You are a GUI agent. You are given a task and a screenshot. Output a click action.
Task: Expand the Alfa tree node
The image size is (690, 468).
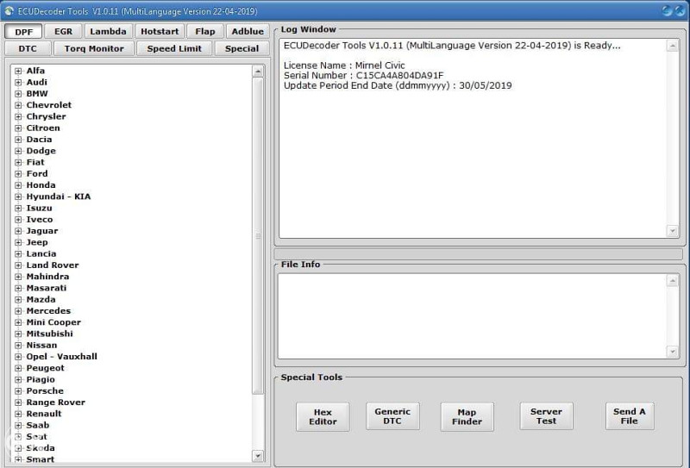18,71
